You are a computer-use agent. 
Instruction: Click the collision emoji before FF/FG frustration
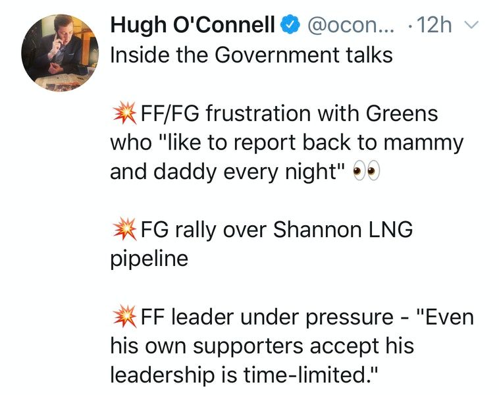point(125,113)
